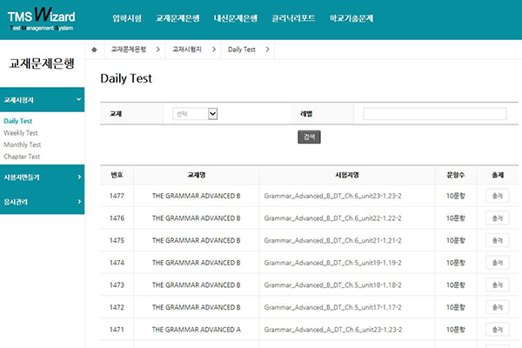Click row number 1471
The height and width of the screenshot is (348, 522).
117,330
